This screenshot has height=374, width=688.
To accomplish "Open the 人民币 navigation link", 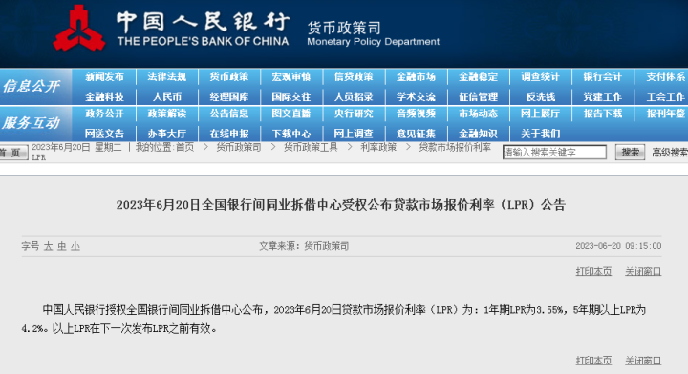I will point(166,96).
